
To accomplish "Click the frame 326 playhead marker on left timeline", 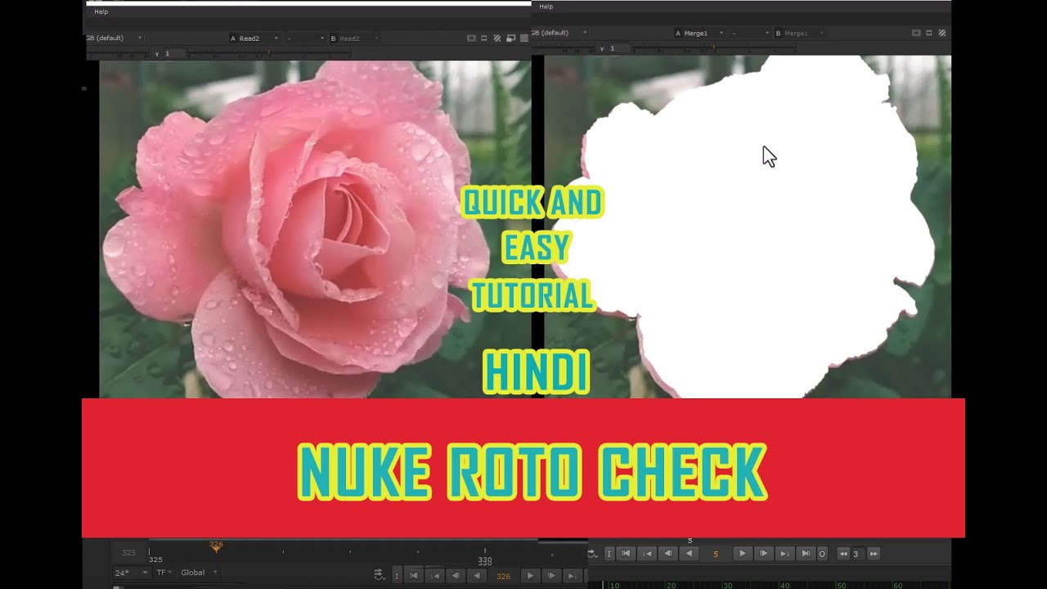I will pyautogui.click(x=216, y=547).
